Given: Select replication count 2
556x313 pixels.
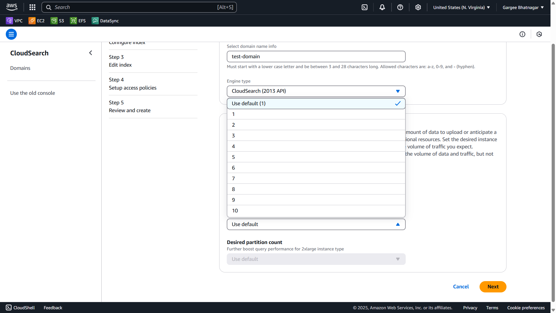Looking at the screenshot, I should (x=316, y=125).
